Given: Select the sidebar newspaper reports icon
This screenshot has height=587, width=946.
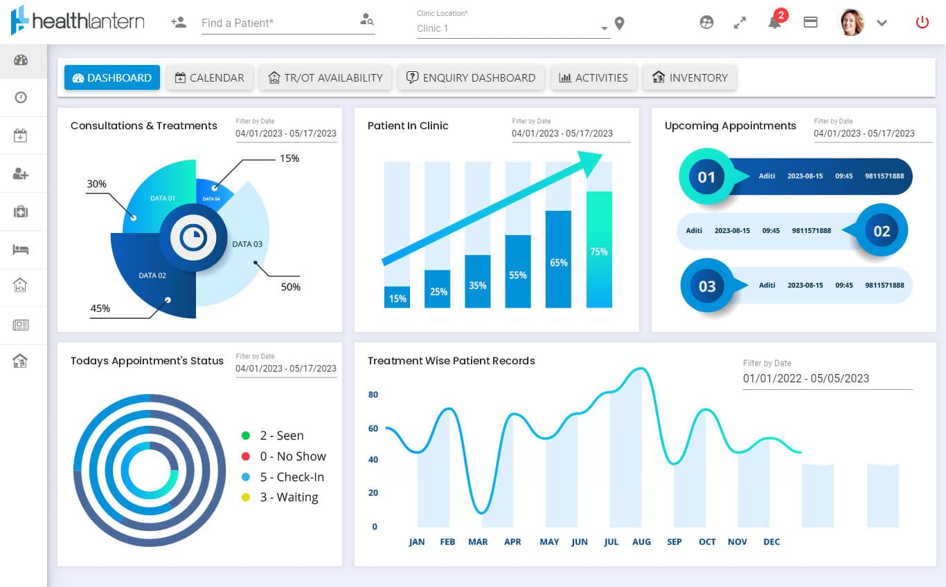Looking at the screenshot, I should 21,324.
